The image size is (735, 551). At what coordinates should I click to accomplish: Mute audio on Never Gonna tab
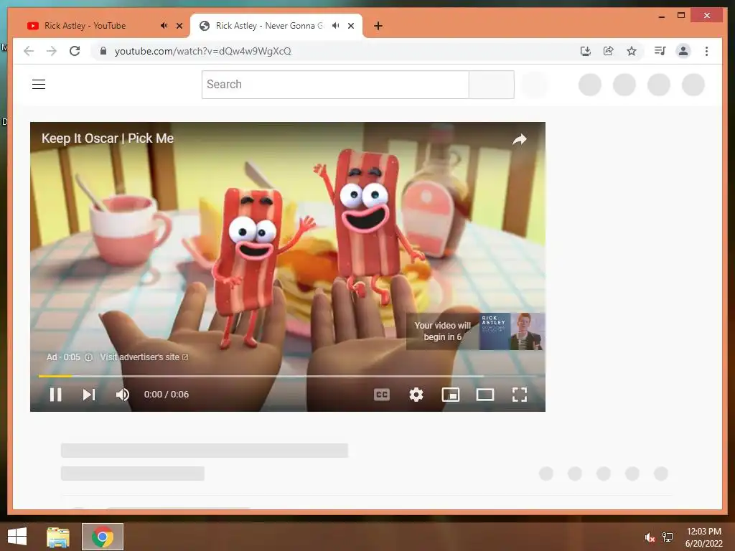(335, 26)
